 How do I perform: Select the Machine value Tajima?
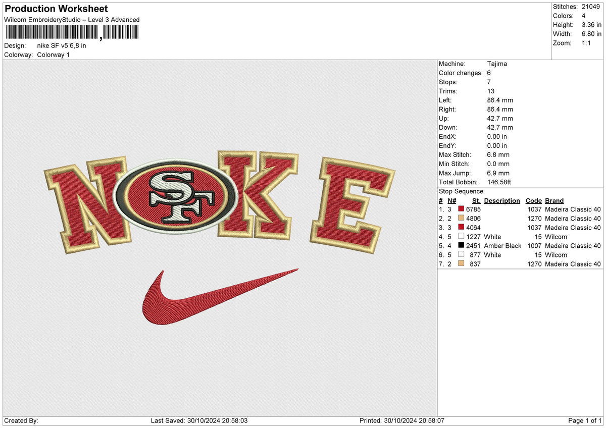[497, 64]
